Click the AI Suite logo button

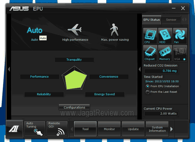[x=14, y=129]
